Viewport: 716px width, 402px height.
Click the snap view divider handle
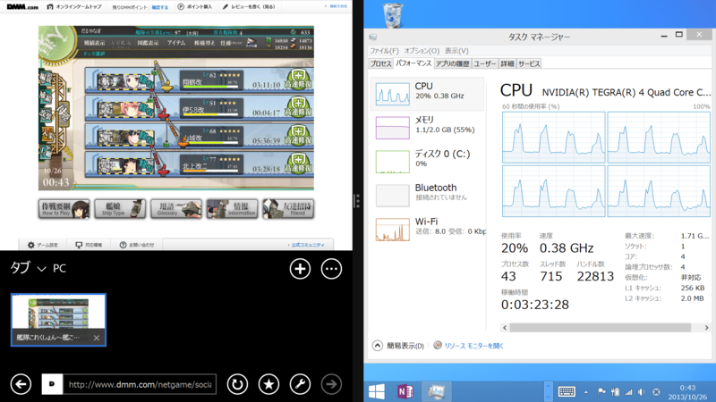357,200
